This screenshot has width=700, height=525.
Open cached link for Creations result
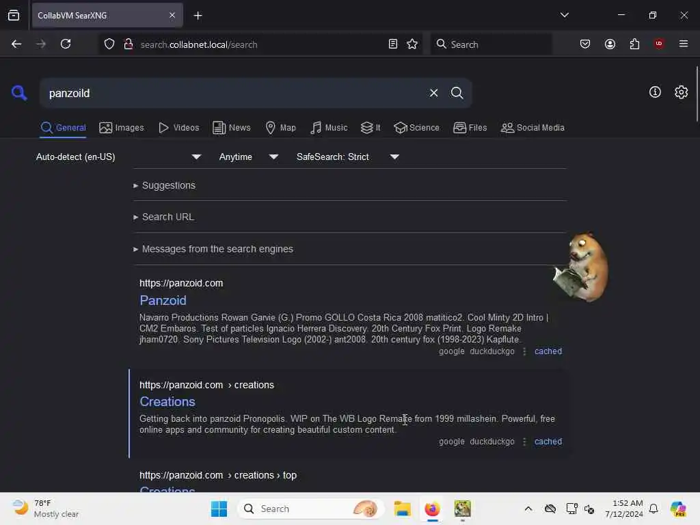pos(548,442)
